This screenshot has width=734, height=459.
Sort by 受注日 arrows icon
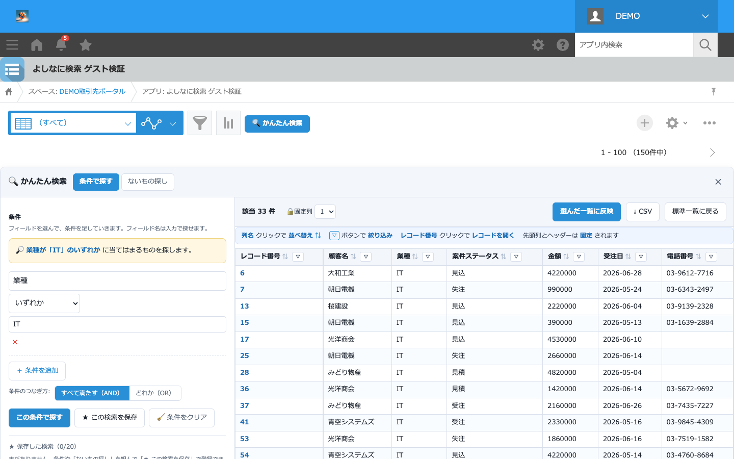[628, 257]
